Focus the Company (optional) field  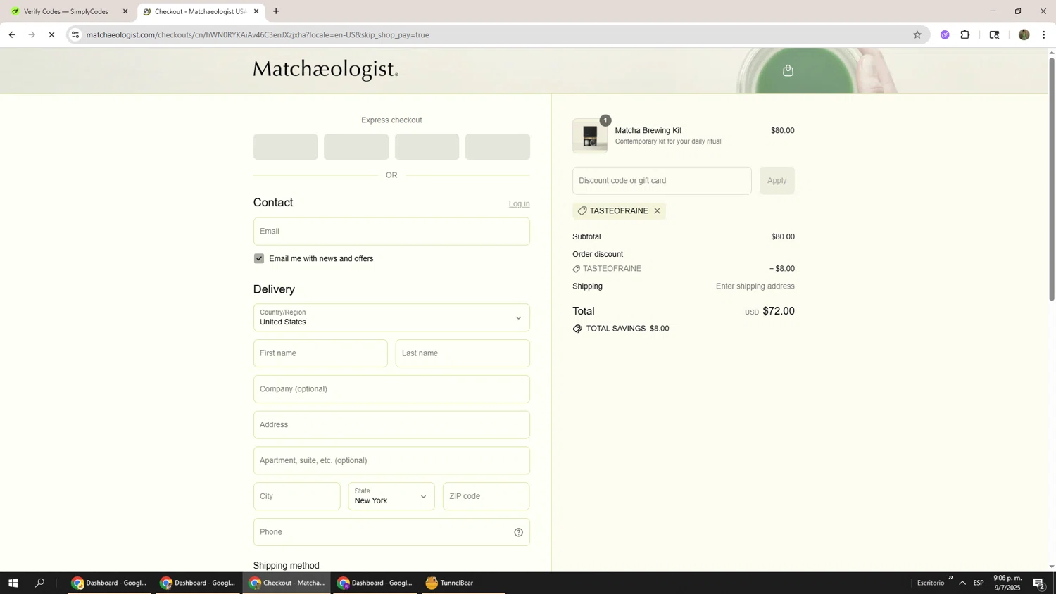coord(391,389)
